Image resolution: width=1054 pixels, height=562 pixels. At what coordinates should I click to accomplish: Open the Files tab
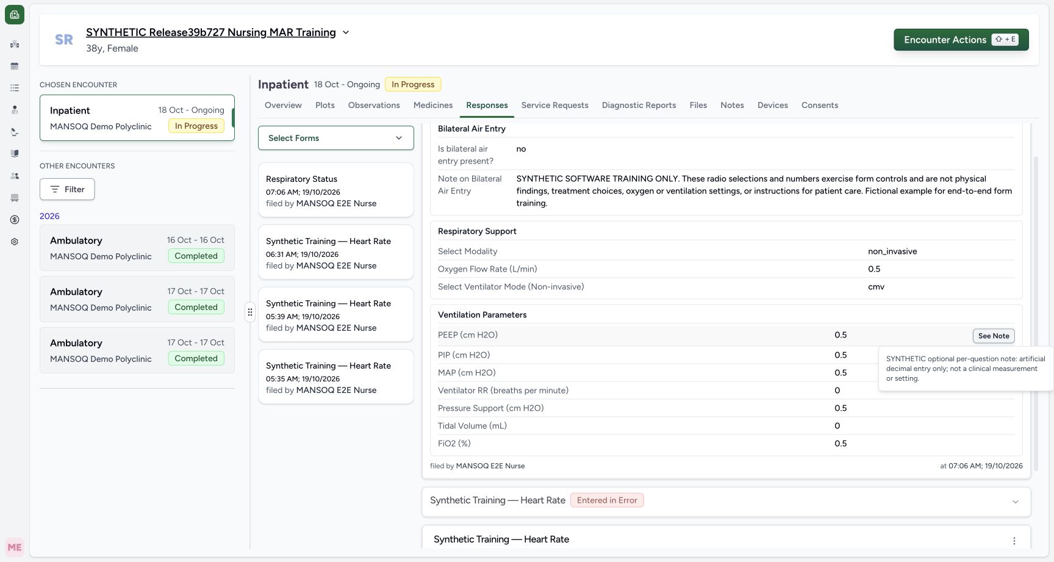pos(698,105)
